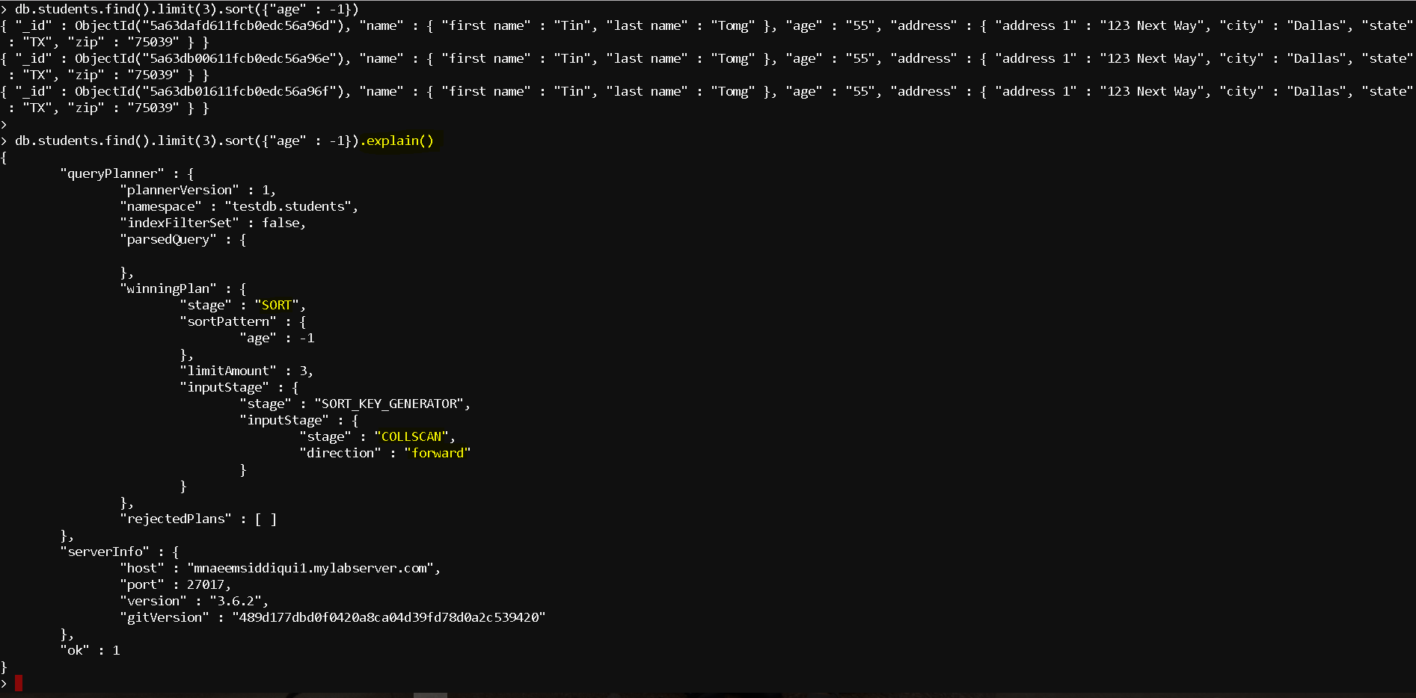Click the red cursor block at the prompt
The width and height of the screenshot is (1416, 698).
[x=19, y=683]
